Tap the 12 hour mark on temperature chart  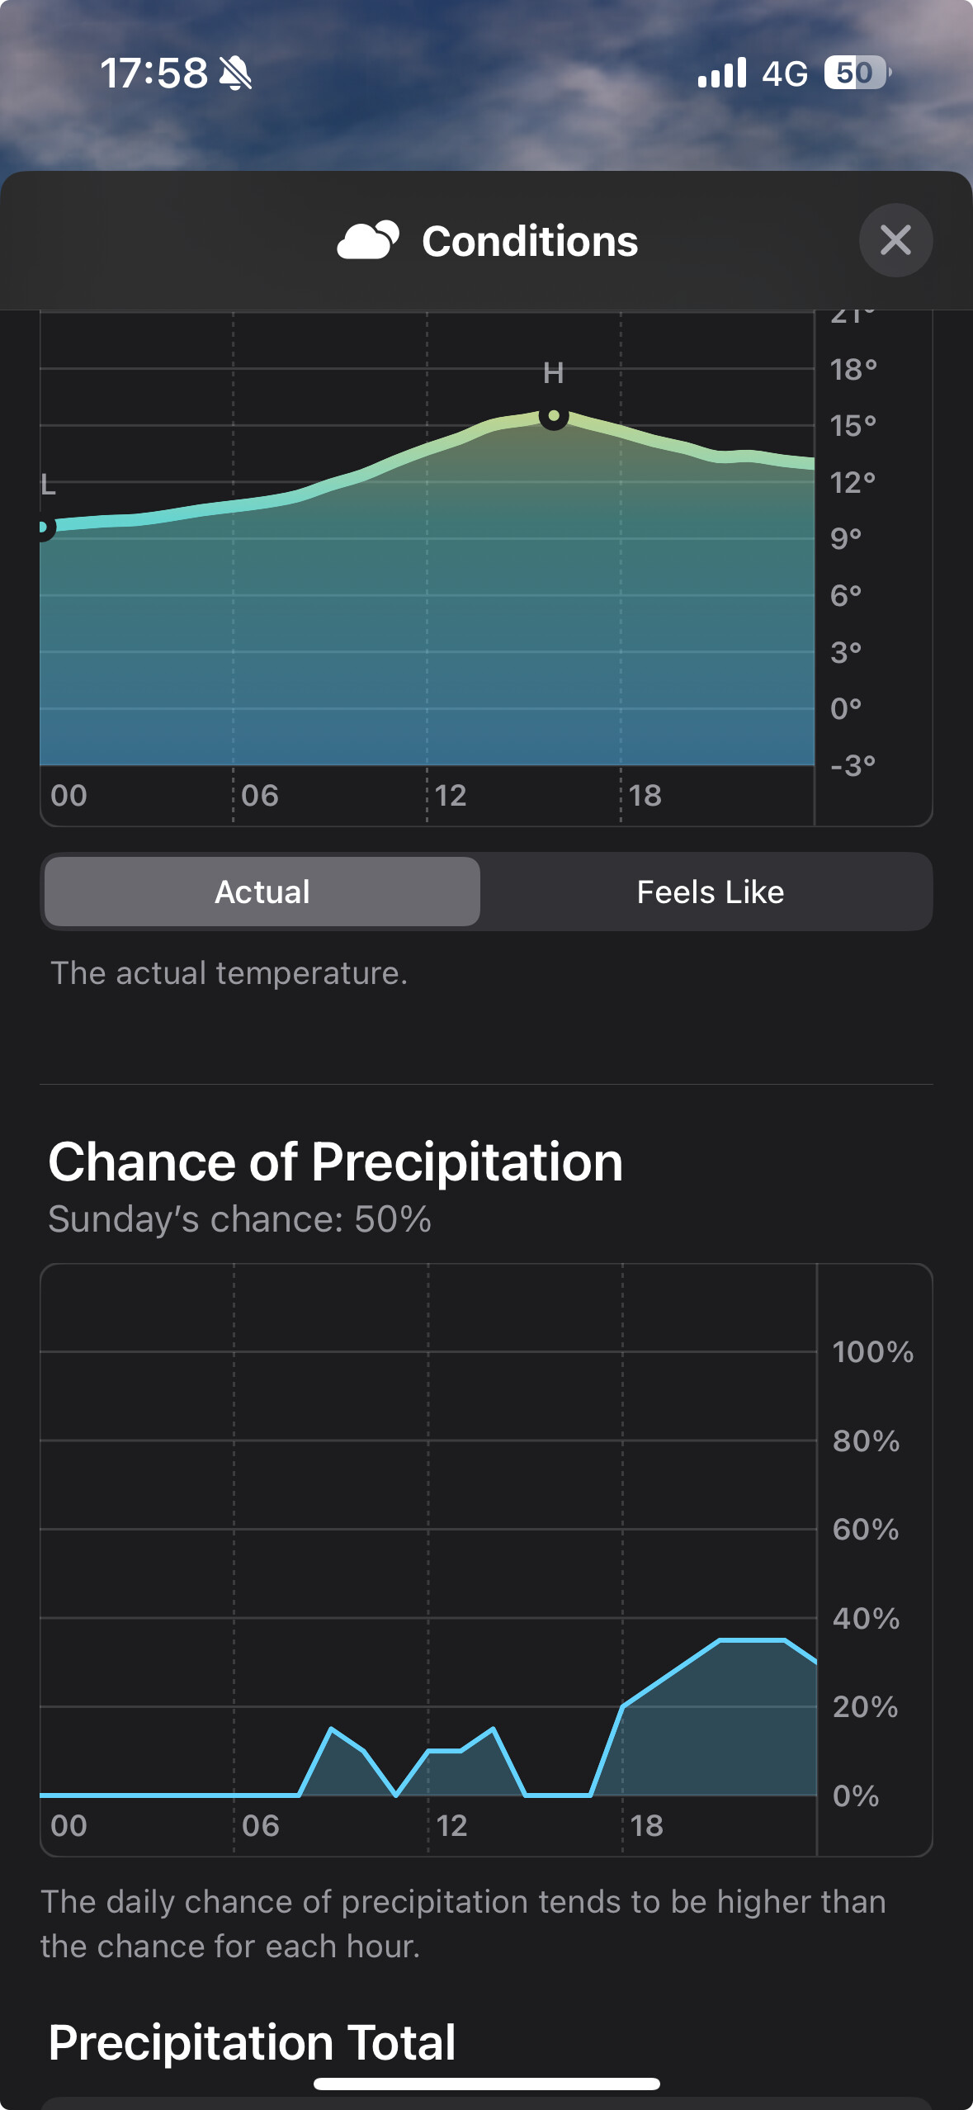point(451,796)
